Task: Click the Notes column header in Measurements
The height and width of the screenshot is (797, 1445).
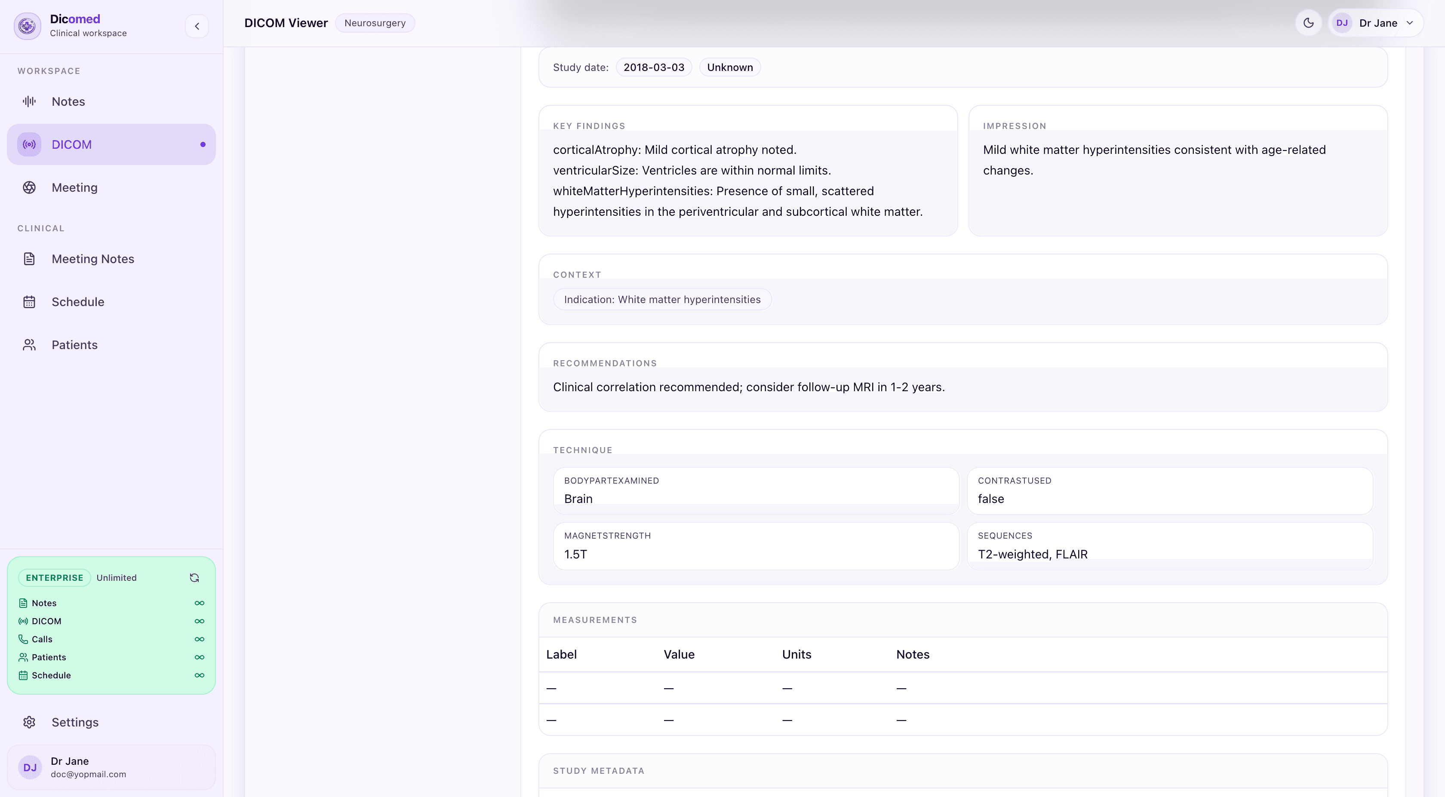Action: [x=913, y=655]
